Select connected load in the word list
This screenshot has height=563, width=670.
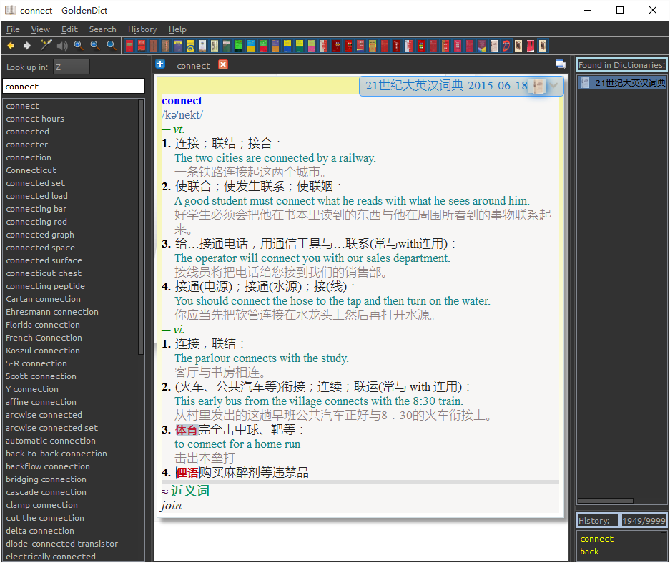tap(36, 196)
